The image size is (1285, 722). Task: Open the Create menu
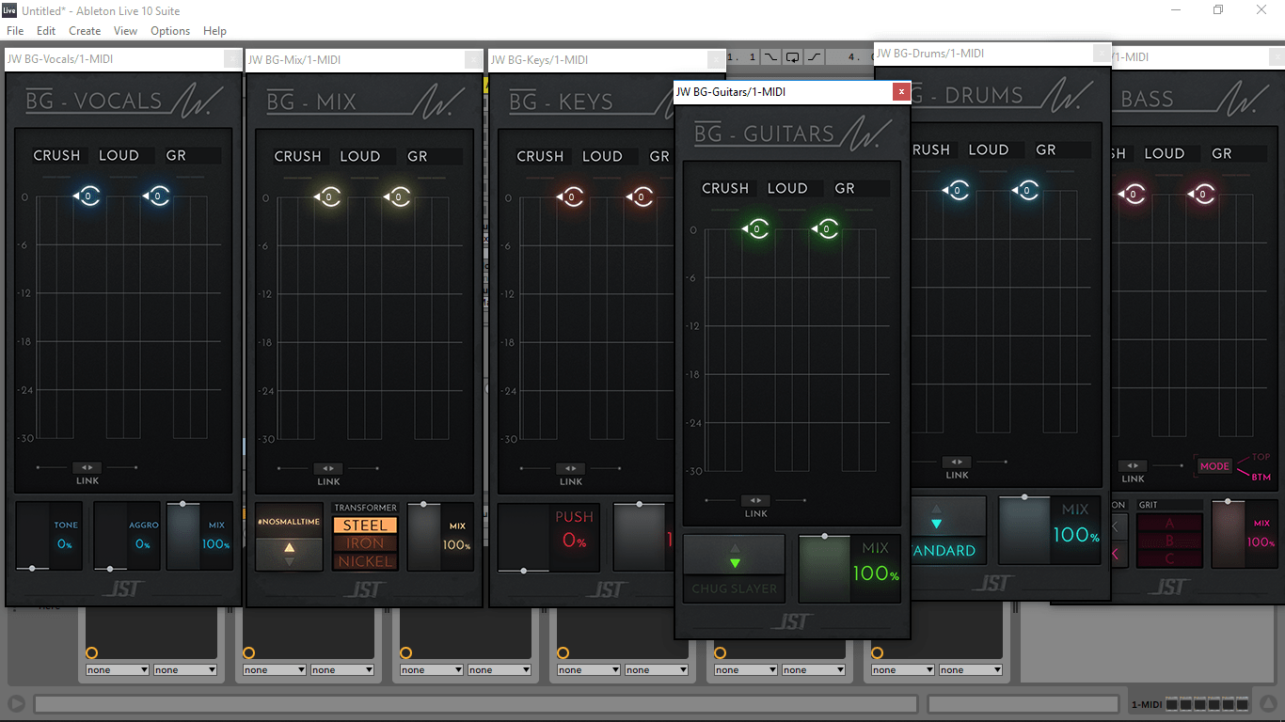pos(85,31)
